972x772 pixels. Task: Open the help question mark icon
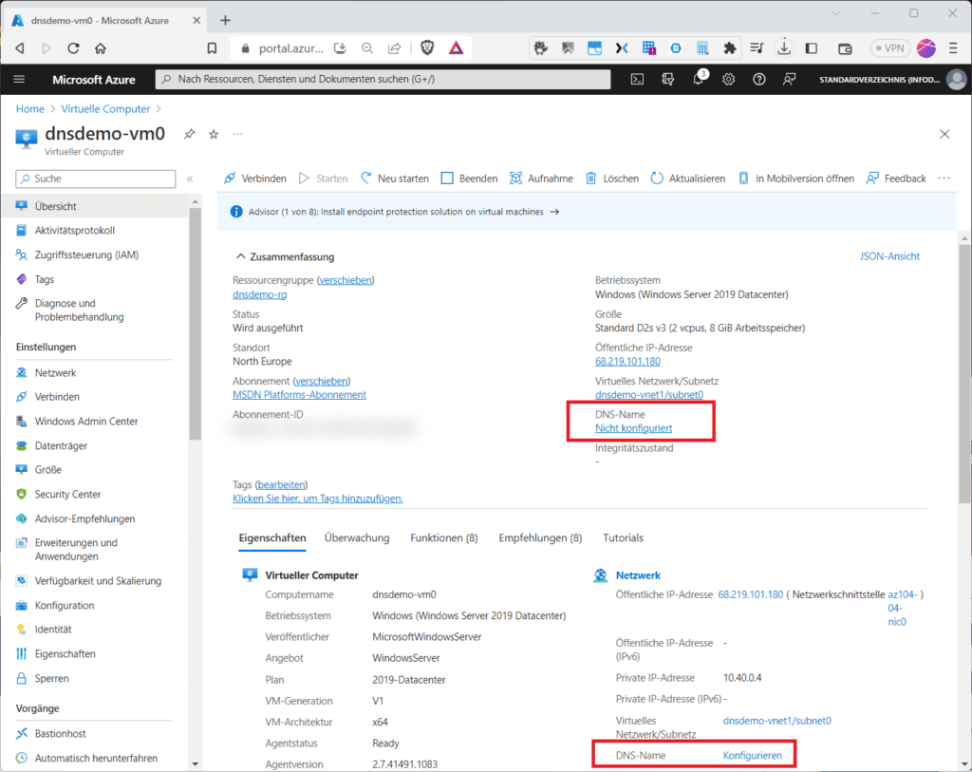758,80
